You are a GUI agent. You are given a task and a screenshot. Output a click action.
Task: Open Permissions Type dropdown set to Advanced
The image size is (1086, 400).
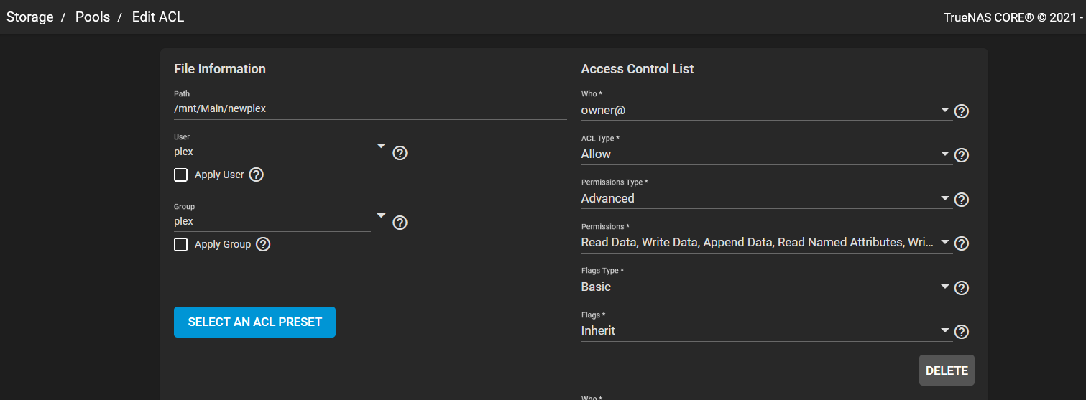(x=766, y=198)
